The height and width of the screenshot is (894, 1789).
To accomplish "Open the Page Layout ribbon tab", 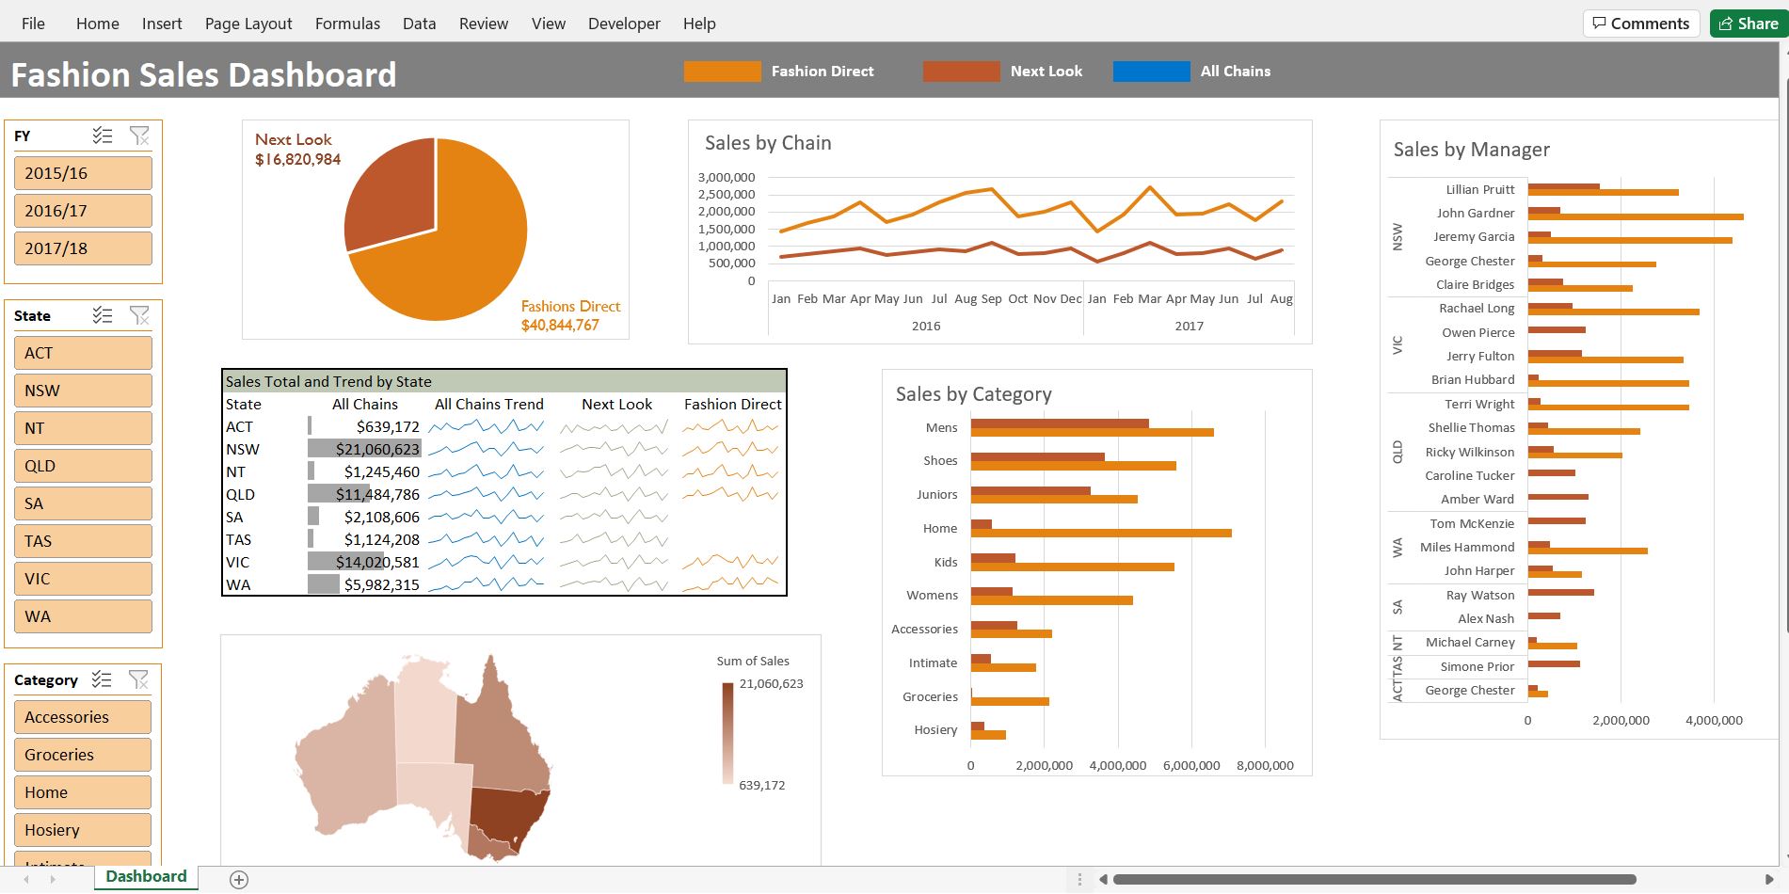I will 248,24.
